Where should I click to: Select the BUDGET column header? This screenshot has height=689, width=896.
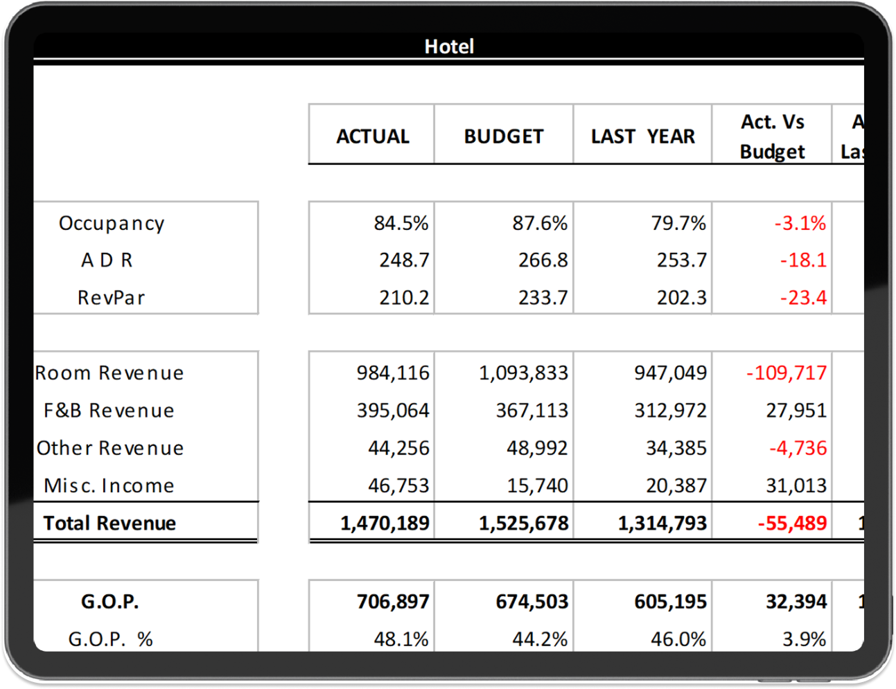tap(504, 136)
